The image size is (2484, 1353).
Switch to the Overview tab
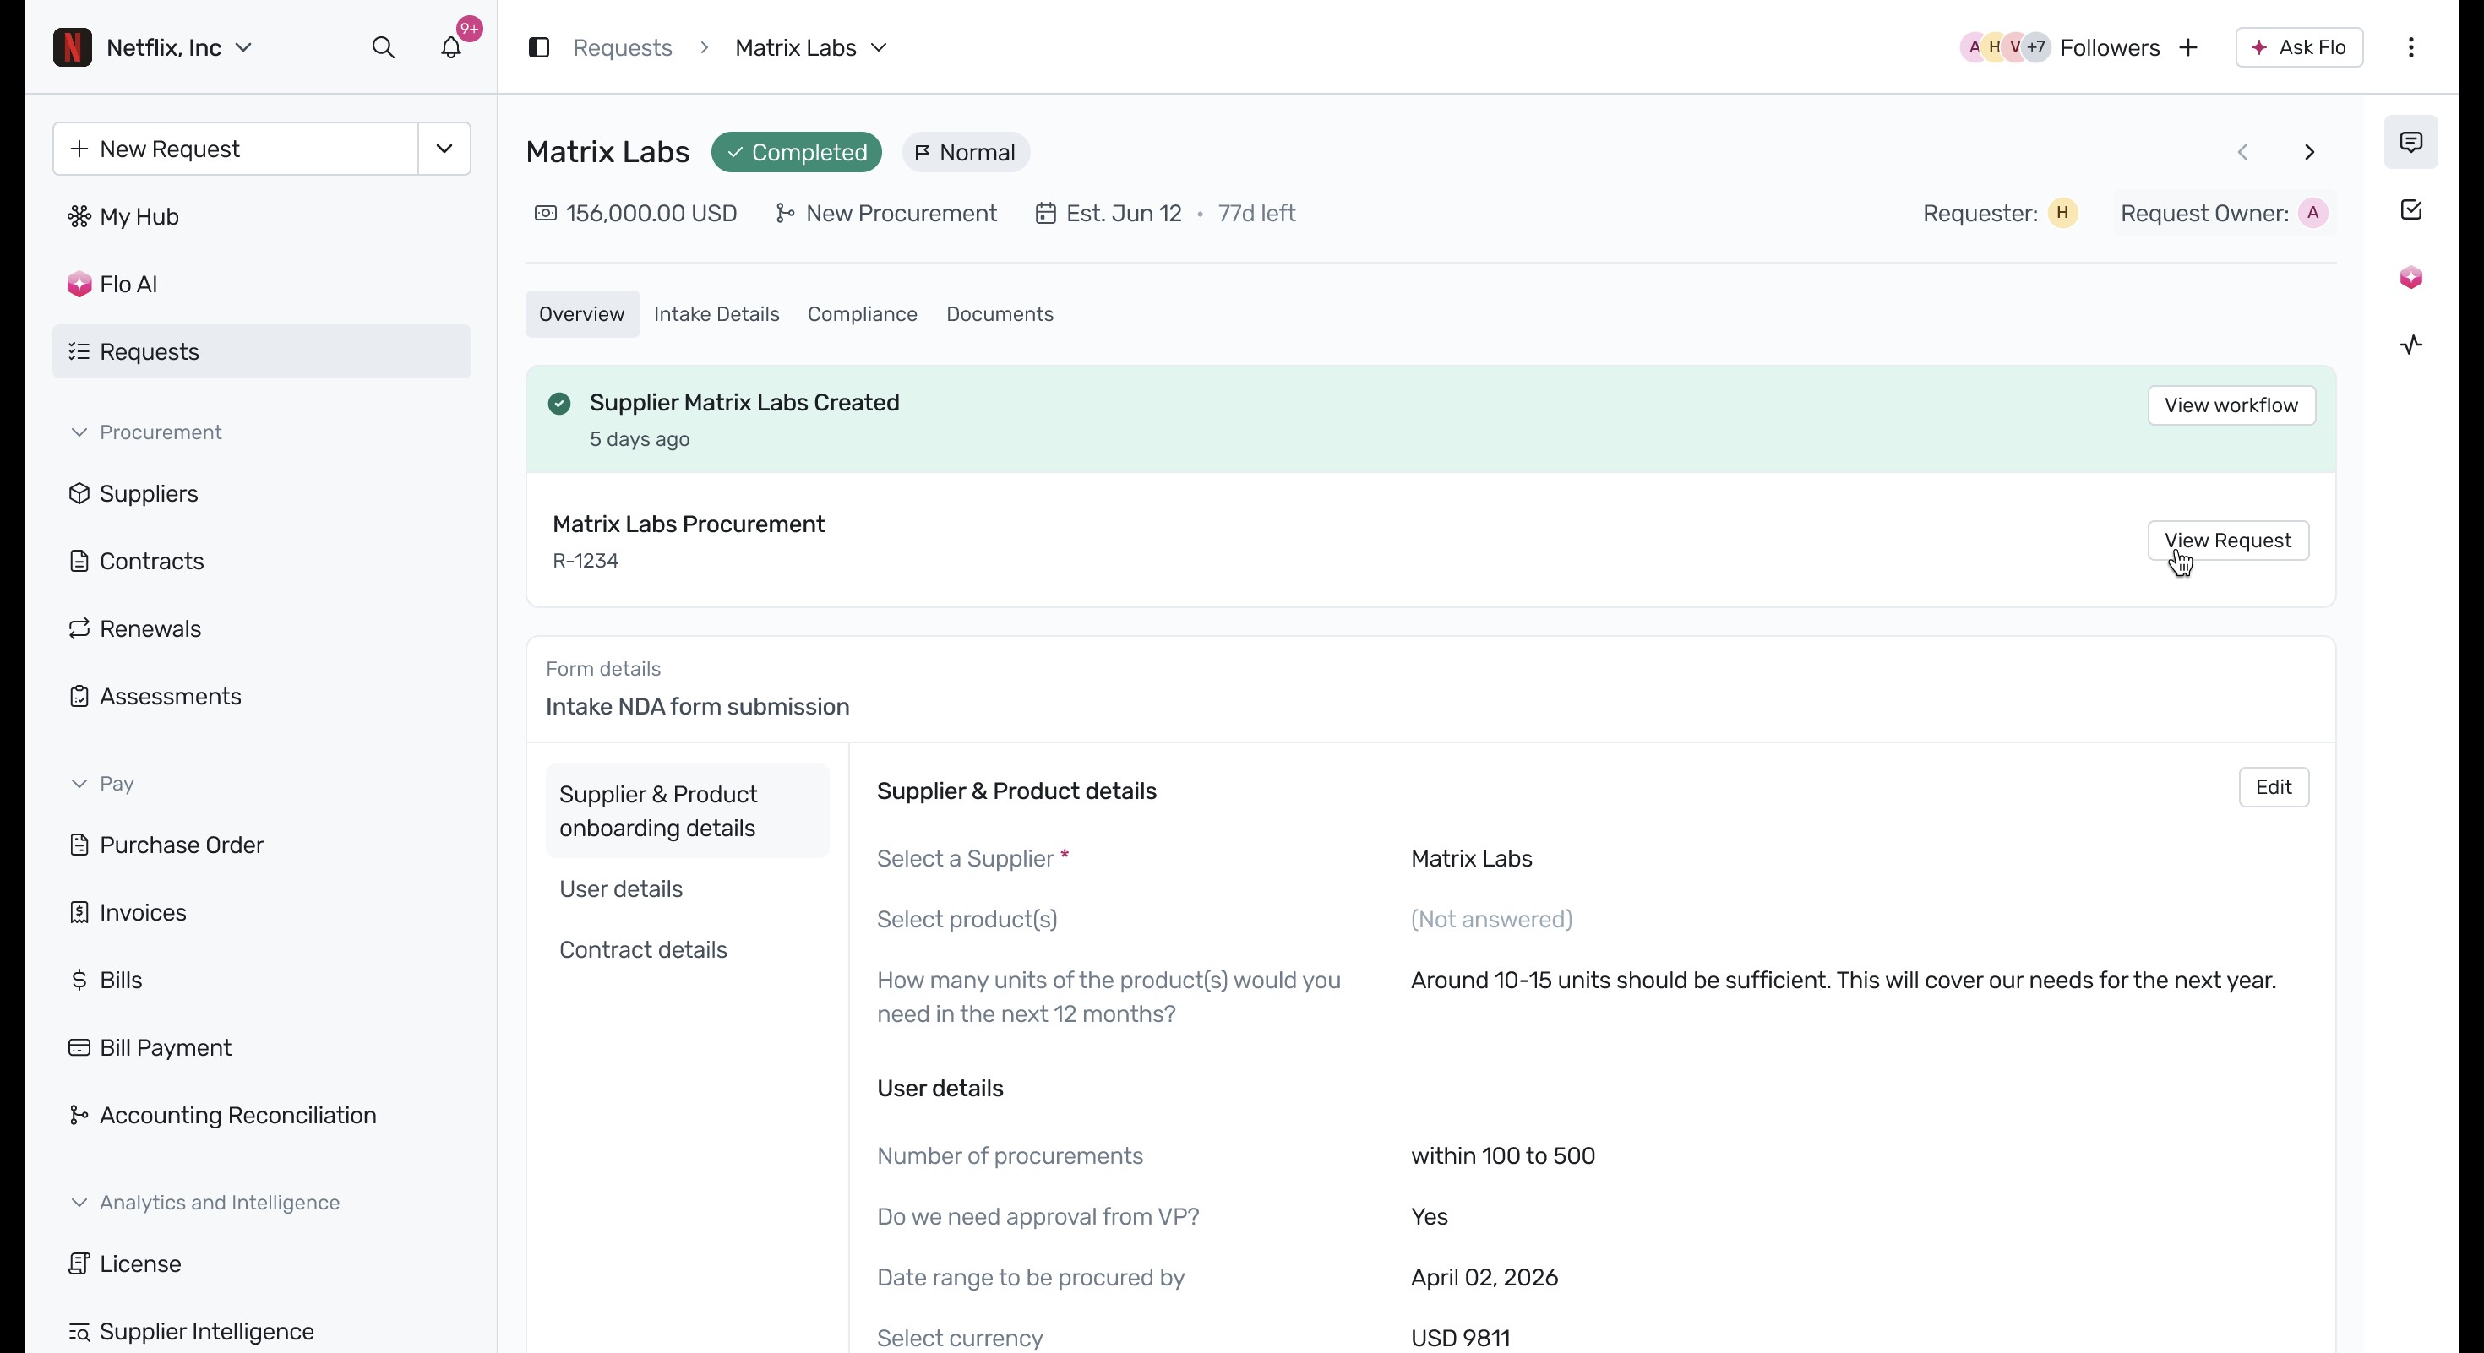pyautogui.click(x=581, y=314)
